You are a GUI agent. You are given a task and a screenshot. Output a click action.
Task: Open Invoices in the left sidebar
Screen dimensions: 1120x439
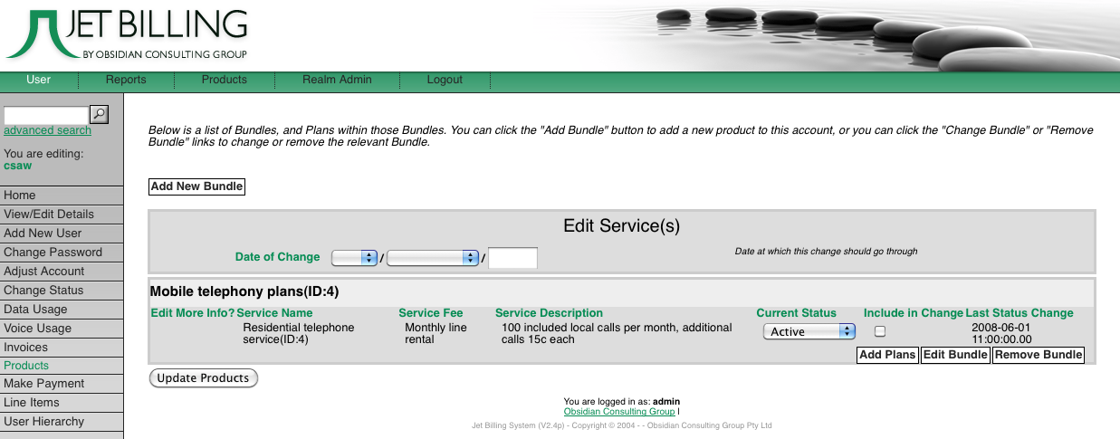point(26,347)
